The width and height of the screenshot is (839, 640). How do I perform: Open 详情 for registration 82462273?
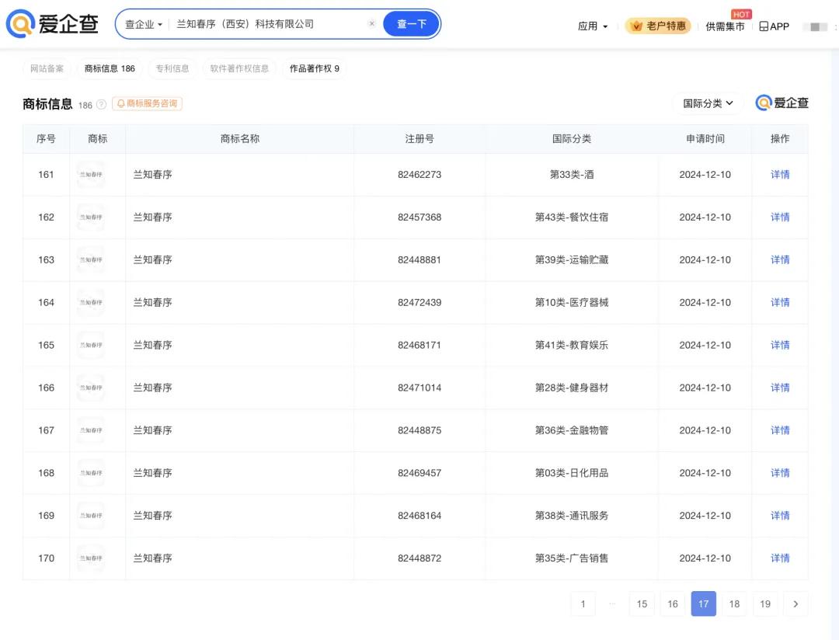(x=779, y=175)
